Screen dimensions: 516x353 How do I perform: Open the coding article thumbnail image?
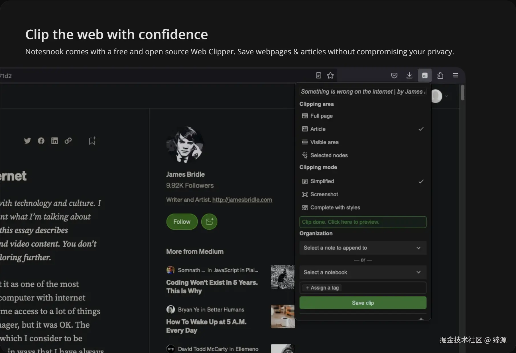(283, 277)
